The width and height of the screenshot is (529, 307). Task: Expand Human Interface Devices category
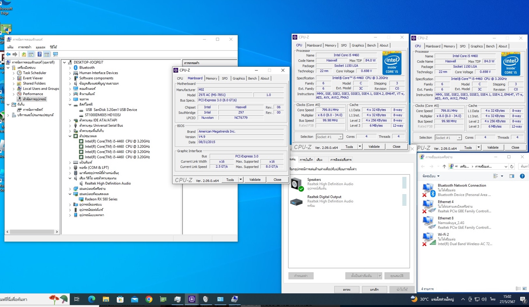70,73
